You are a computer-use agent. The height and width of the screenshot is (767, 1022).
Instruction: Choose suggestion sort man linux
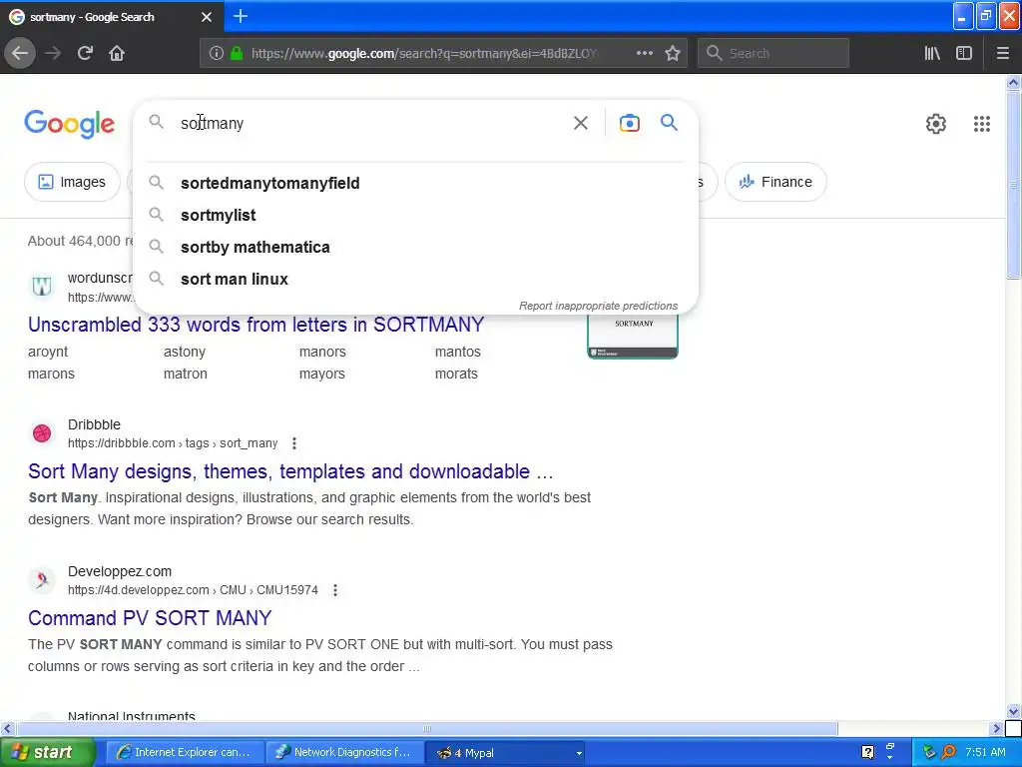point(416,280)
